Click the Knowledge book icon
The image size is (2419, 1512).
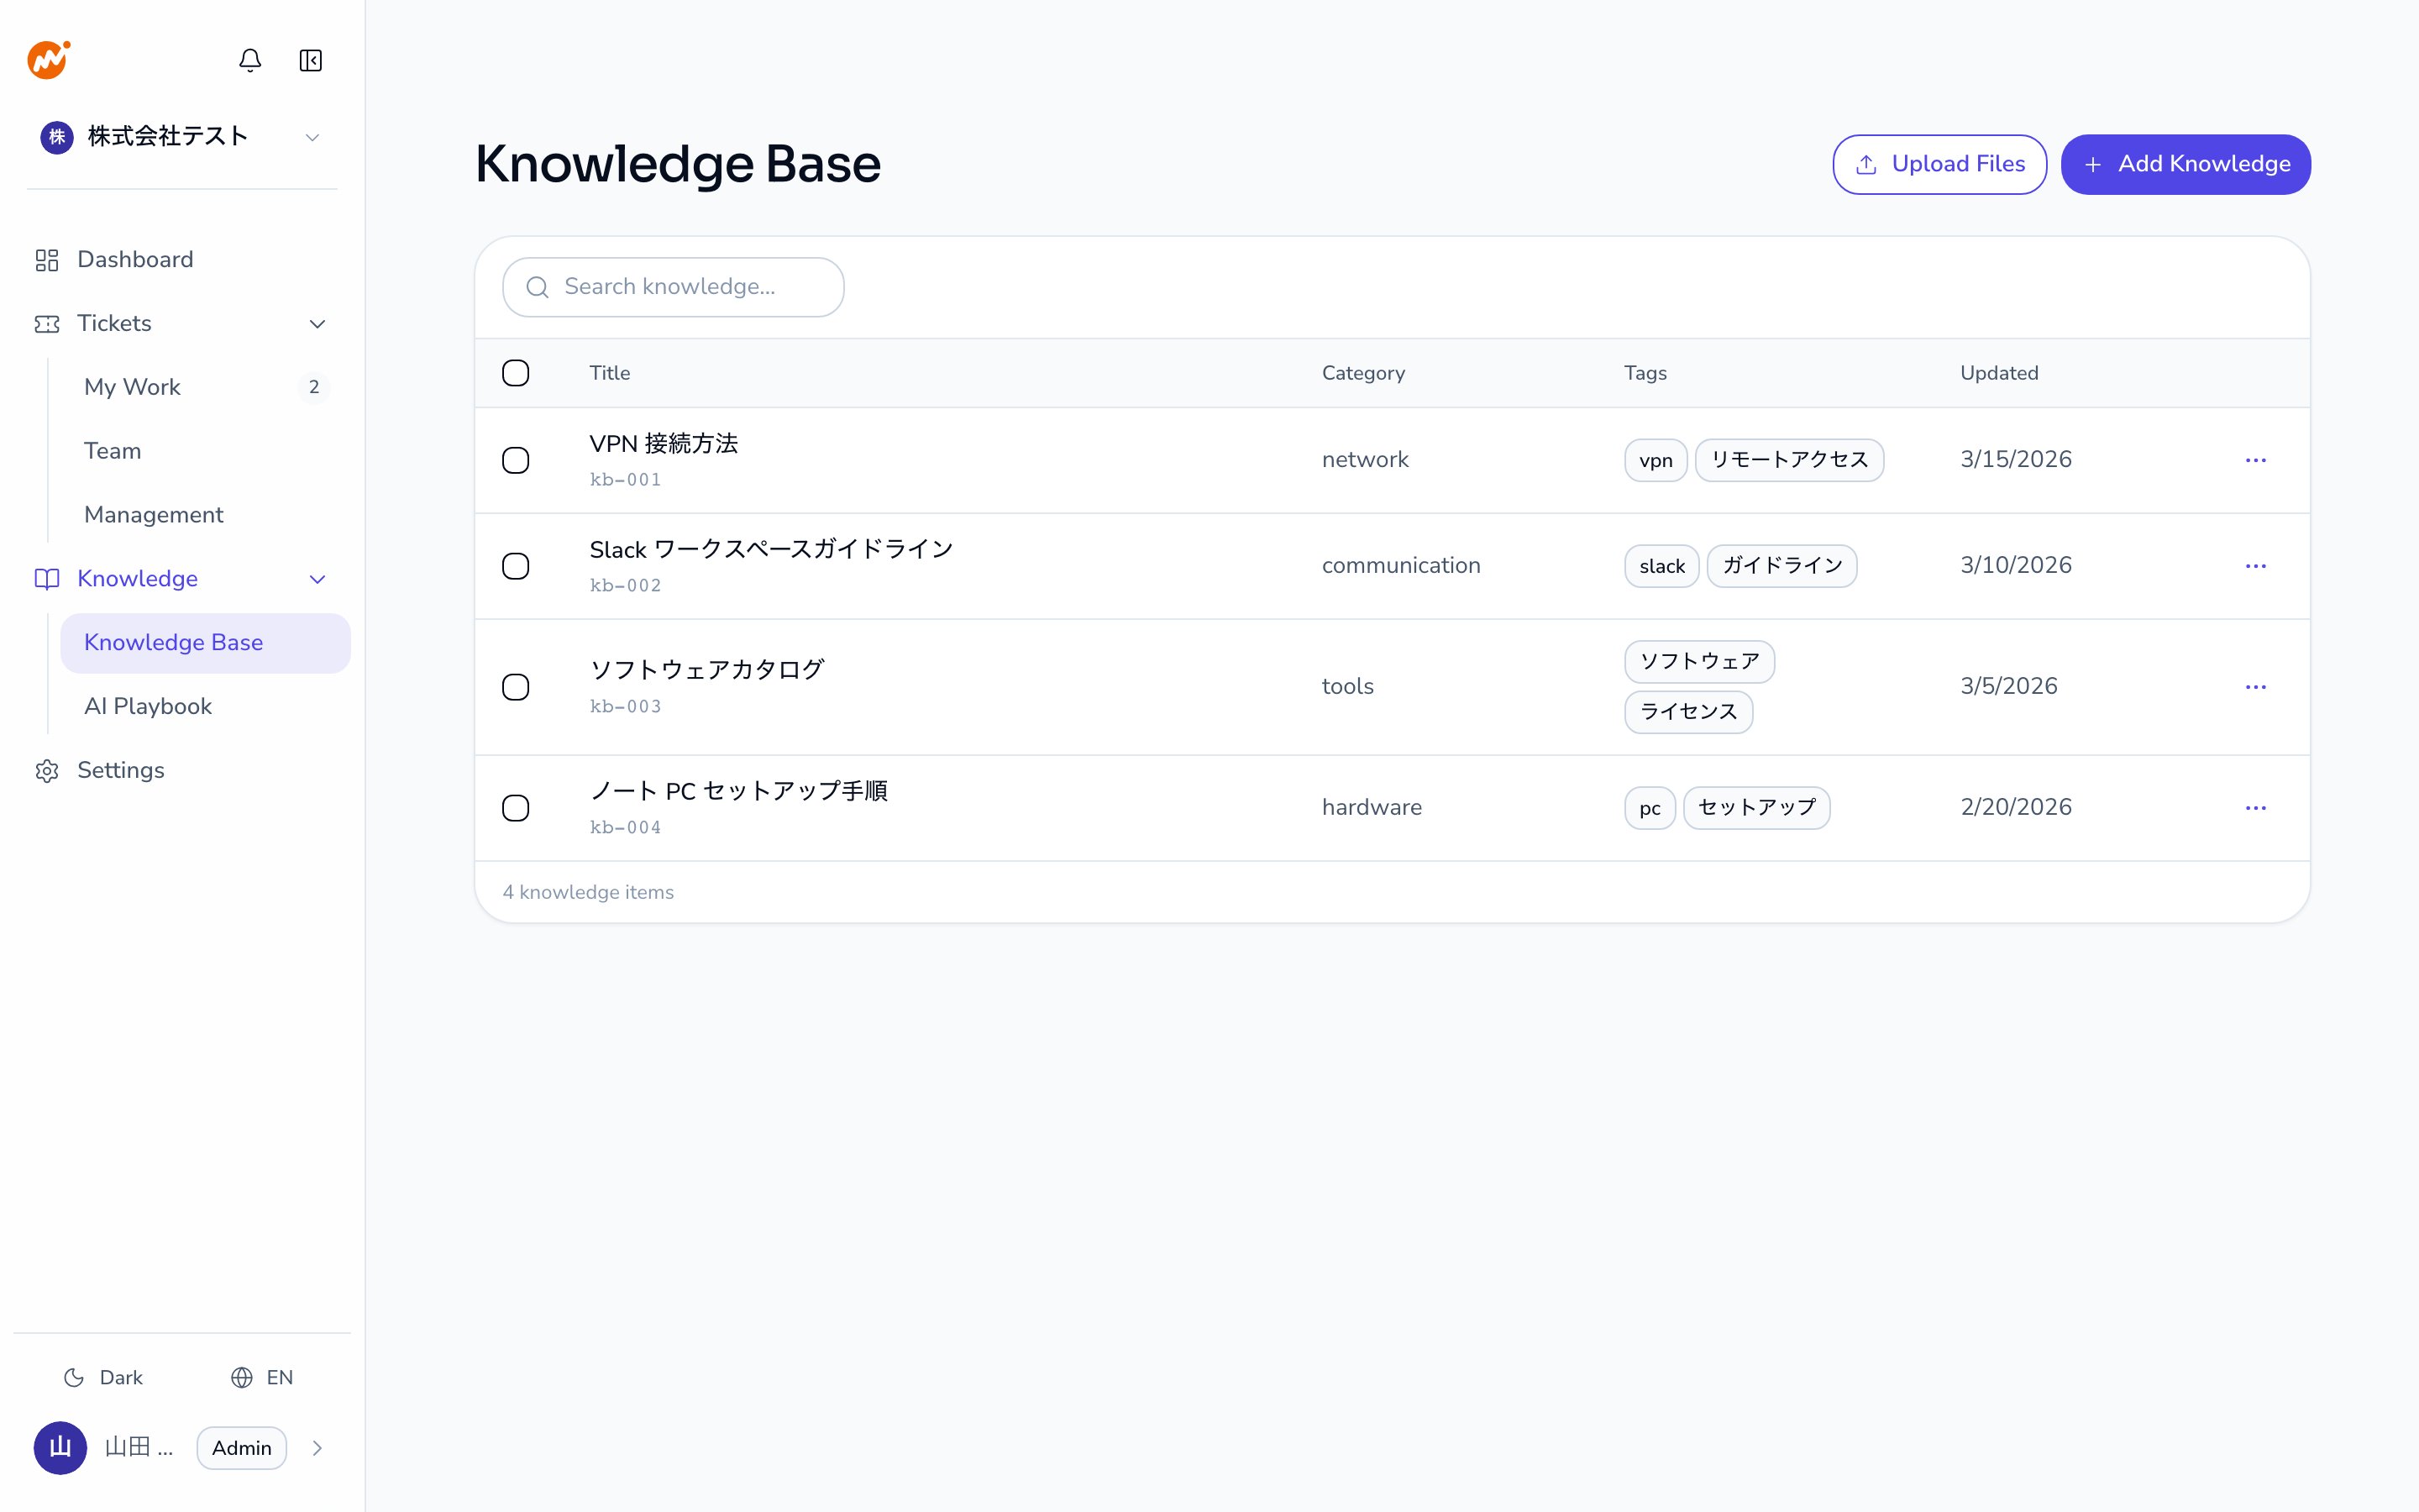[47, 579]
